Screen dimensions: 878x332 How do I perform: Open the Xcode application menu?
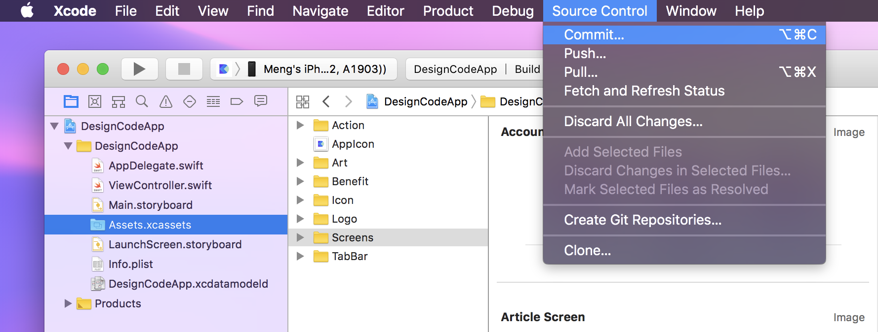75,11
